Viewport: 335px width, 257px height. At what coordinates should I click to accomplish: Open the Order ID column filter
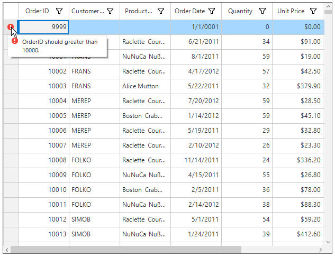[59, 11]
